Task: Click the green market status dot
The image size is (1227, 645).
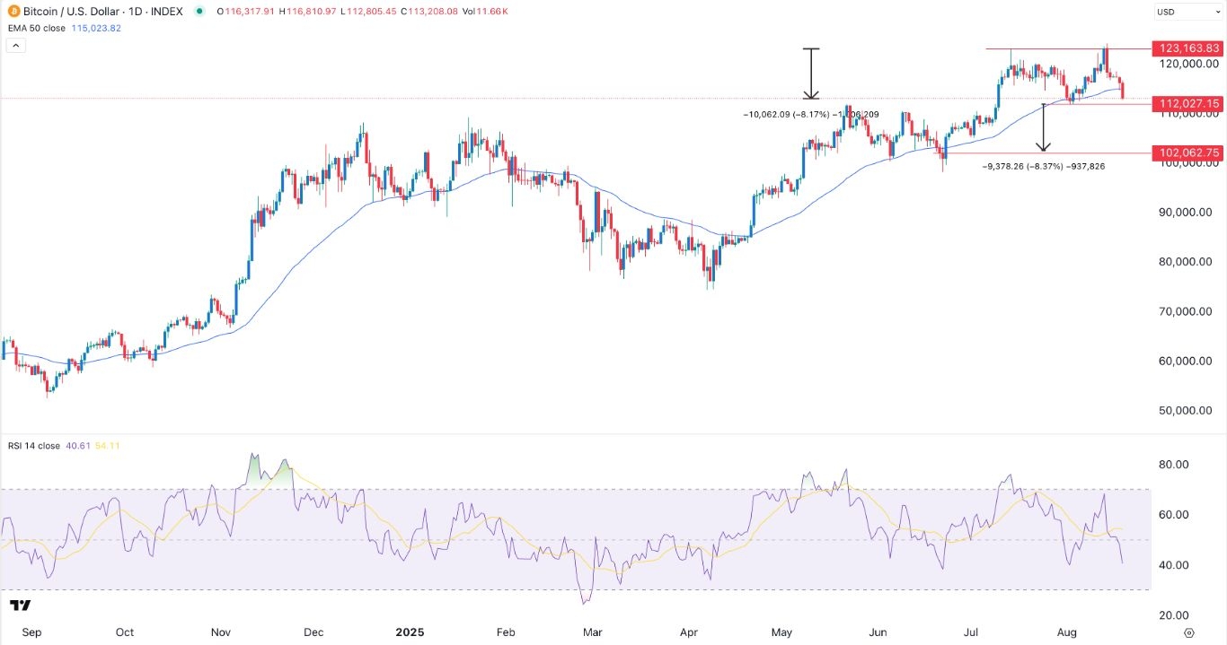Action: pos(198,12)
